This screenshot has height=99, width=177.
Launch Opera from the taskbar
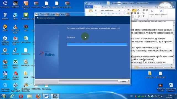pyautogui.click(x=21, y=96)
